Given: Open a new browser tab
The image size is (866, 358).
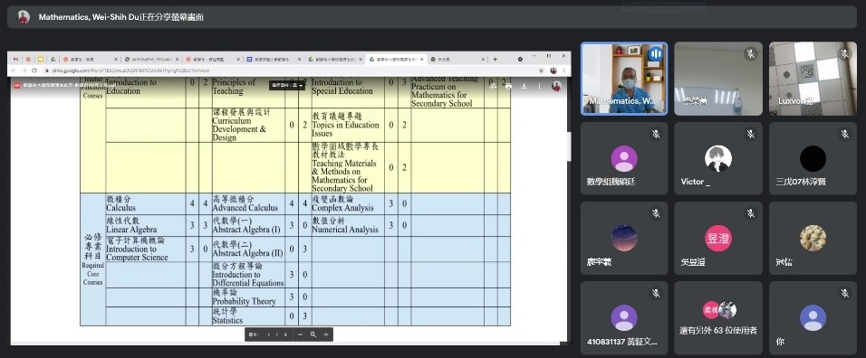Looking at the screenshot, I should pos(495,59).
